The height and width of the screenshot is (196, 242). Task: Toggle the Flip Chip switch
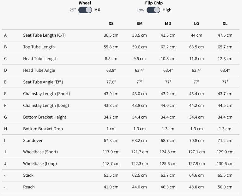pyautogui.click(x=153, y=10)
